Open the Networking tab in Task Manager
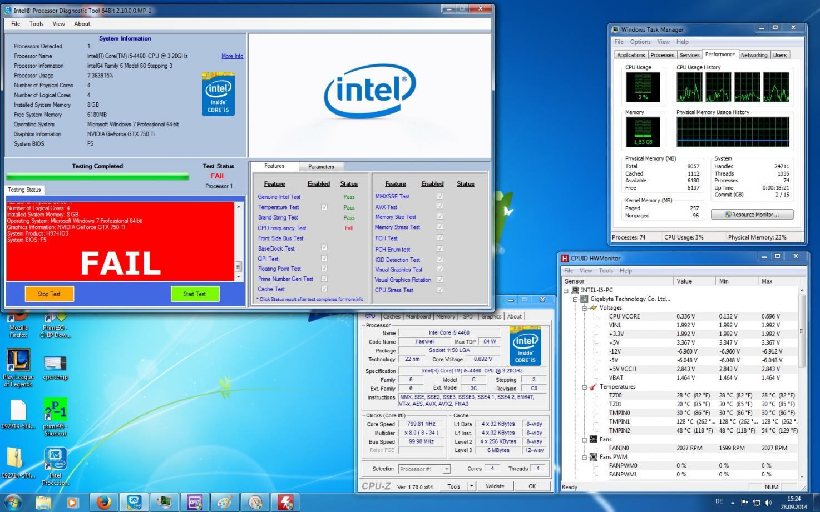 (754, 55)
